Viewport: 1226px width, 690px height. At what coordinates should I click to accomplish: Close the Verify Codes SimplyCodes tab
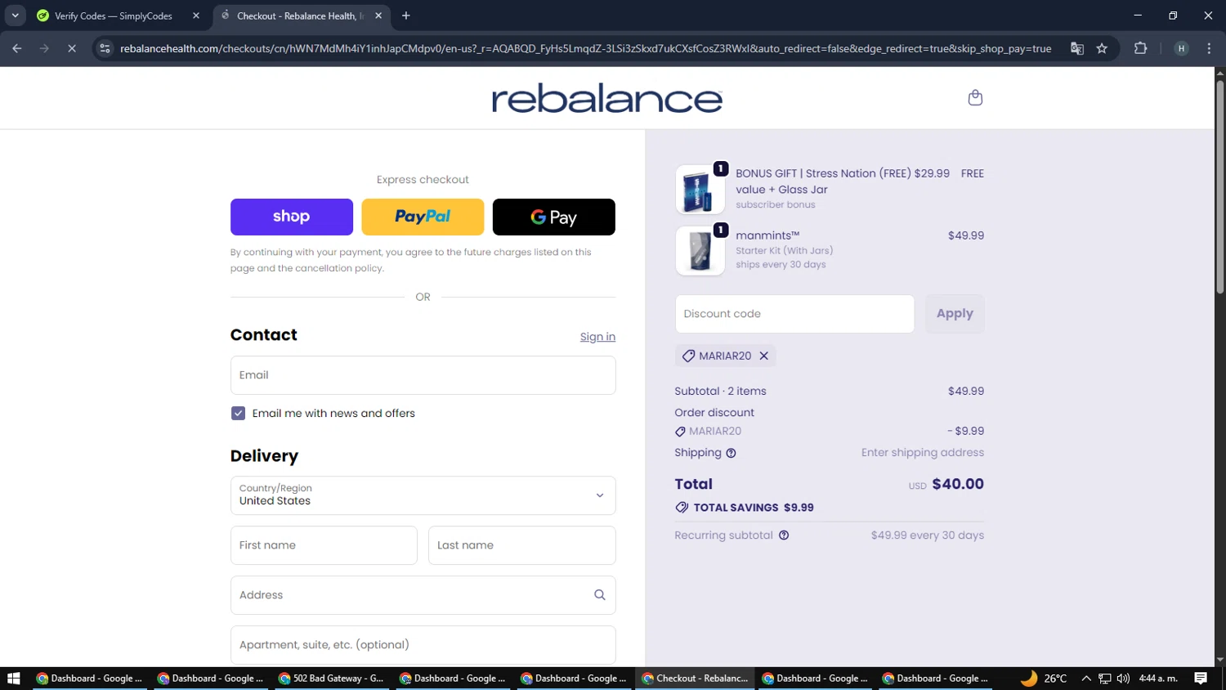pyautogui.click(x=196, y=16)
